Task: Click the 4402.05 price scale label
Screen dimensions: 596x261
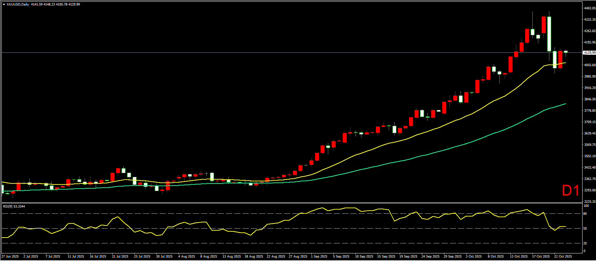Action: click(589, 8)
